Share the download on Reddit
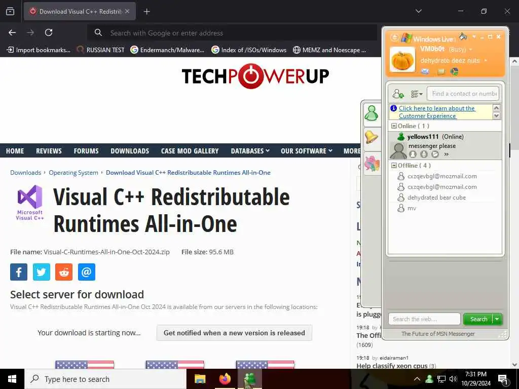Viewport: 519px width, 389px height. 64,272
